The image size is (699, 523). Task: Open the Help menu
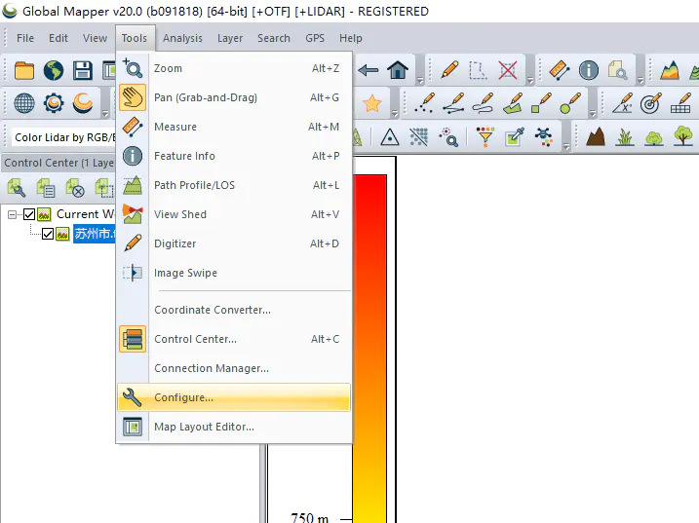[x=350, y=38]
